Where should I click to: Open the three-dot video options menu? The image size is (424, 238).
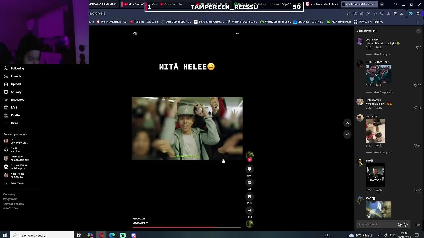click(238, 33)
